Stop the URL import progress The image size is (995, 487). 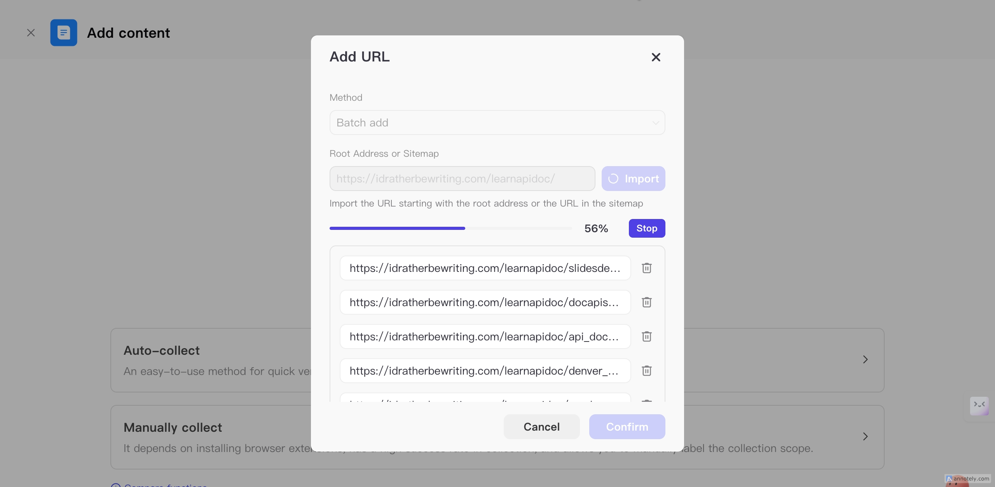(646, 228)
